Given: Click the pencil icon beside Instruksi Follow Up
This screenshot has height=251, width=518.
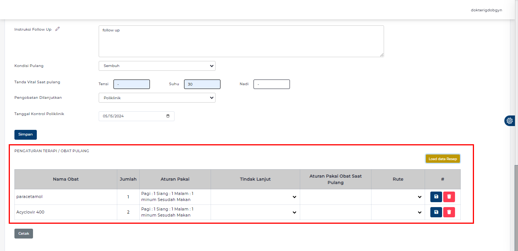Looking at the screenshot, I should [58, 29].
